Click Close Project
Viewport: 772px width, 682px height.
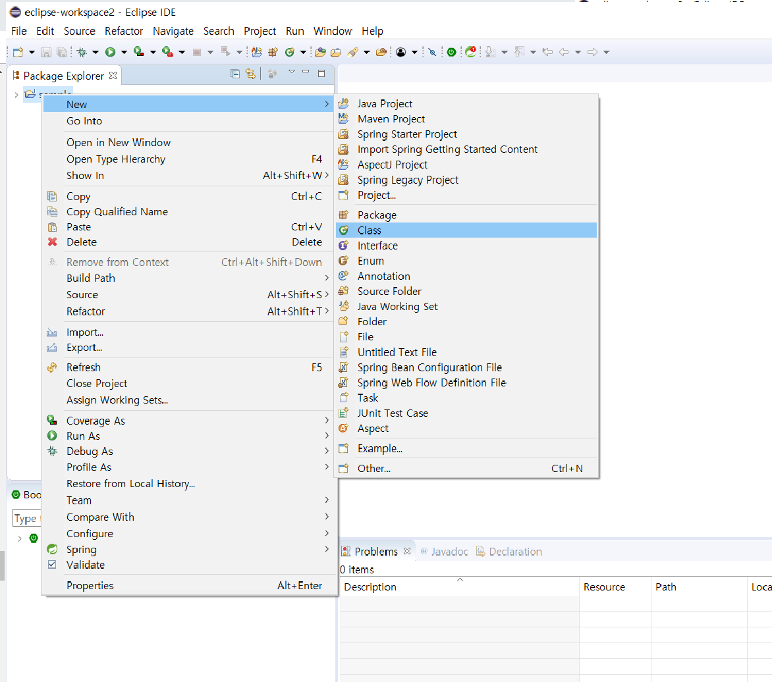(188, 384)
